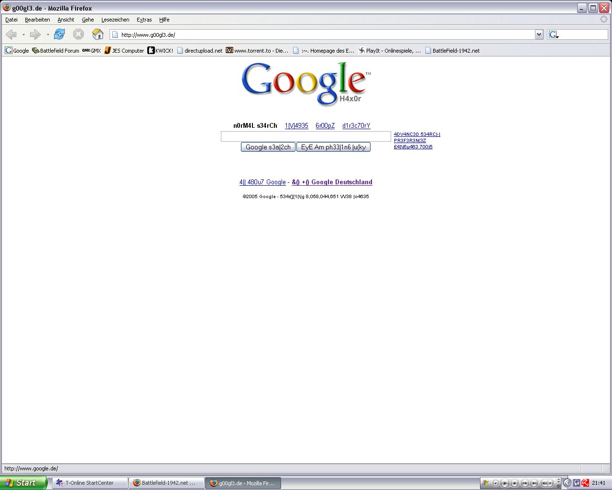Open the JES Computer bookmark

coord(124,50)
